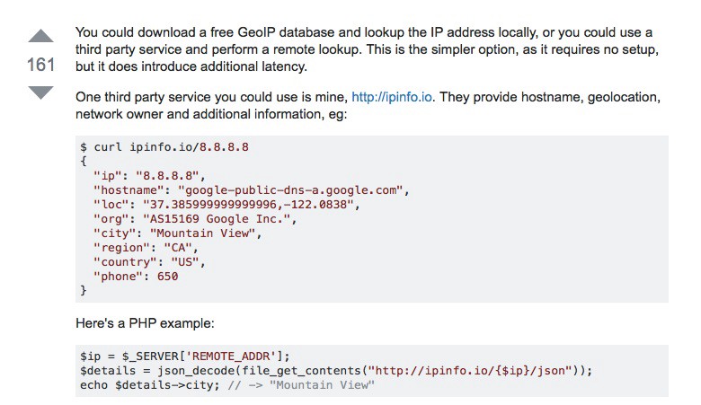The width and height of the screenshot is (701, 405).
Task: Click the "city": "Mountain View" JSON line
Action: click(177, 233)
